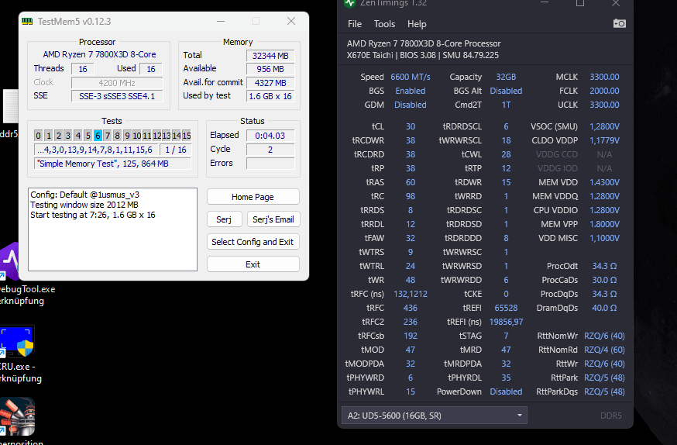Click the tRAS value 60

tap(411, 182)
